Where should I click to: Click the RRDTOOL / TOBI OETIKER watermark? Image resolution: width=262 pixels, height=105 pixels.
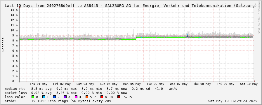point(259,17)
